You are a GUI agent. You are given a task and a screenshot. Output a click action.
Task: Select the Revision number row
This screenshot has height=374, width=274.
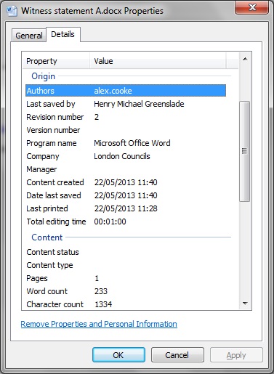coord(126,117)
